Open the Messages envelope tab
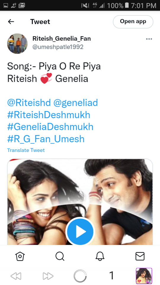The image size is (160, 285). coord(140,256)
